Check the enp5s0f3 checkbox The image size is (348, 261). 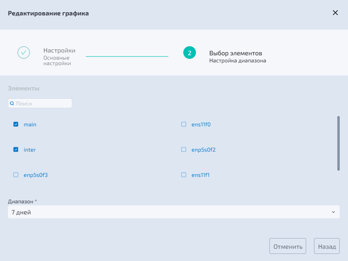coord(16,175)
